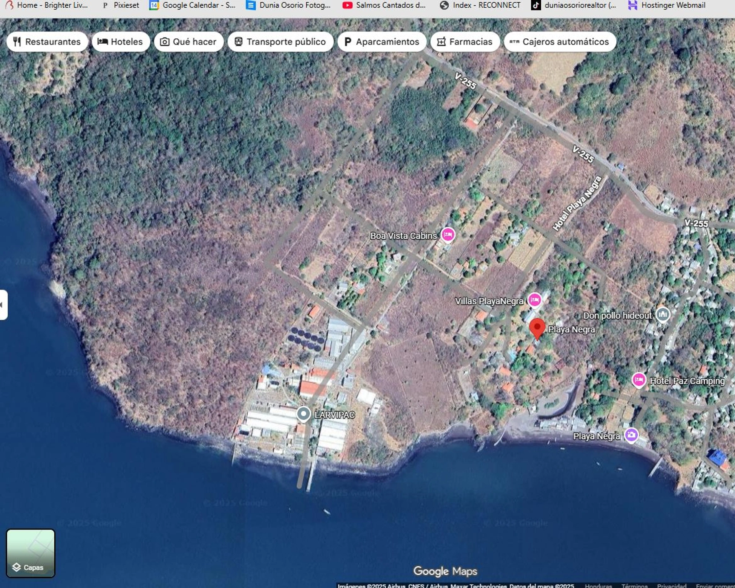Click the Playa Negra camera attraction pin

(x=631, y=435)
